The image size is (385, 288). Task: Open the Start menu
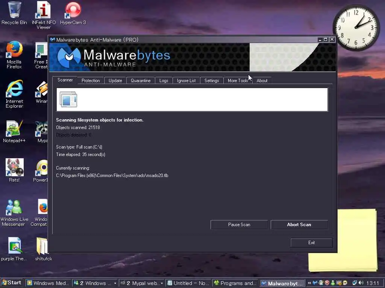tap(12, 283)
